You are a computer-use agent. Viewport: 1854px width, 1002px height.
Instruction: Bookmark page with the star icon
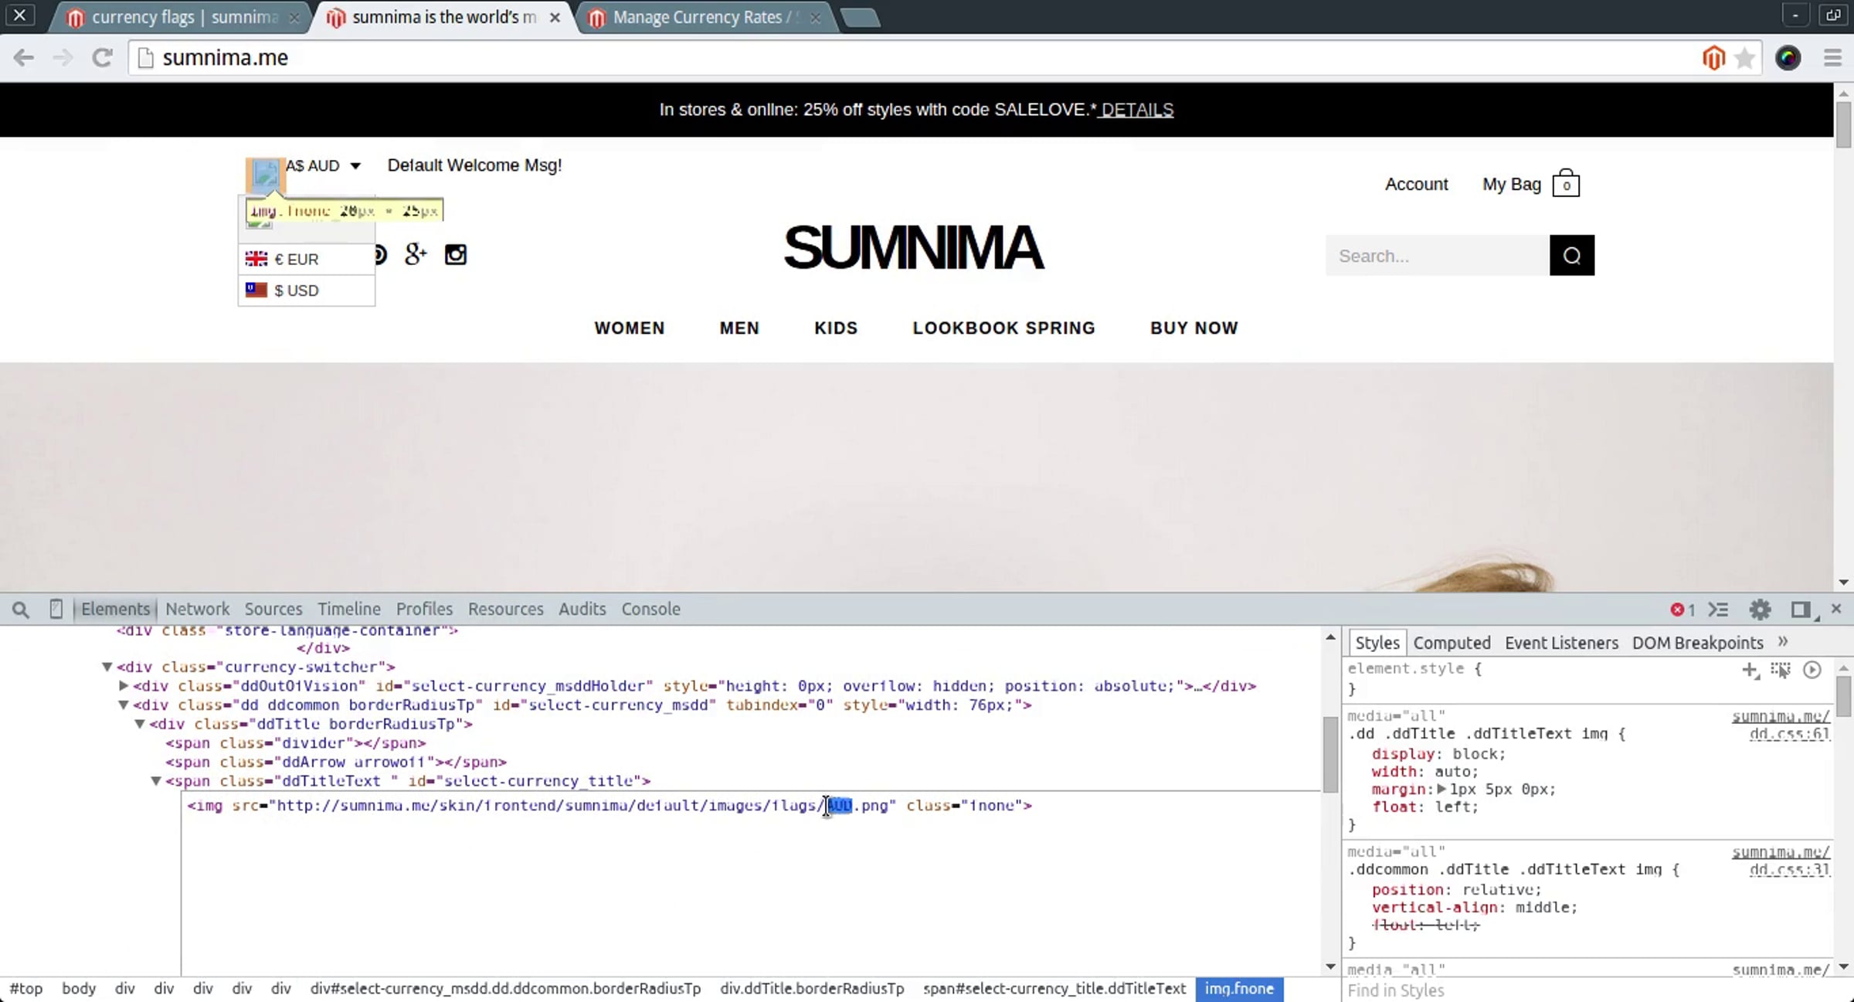(1744, 58)
